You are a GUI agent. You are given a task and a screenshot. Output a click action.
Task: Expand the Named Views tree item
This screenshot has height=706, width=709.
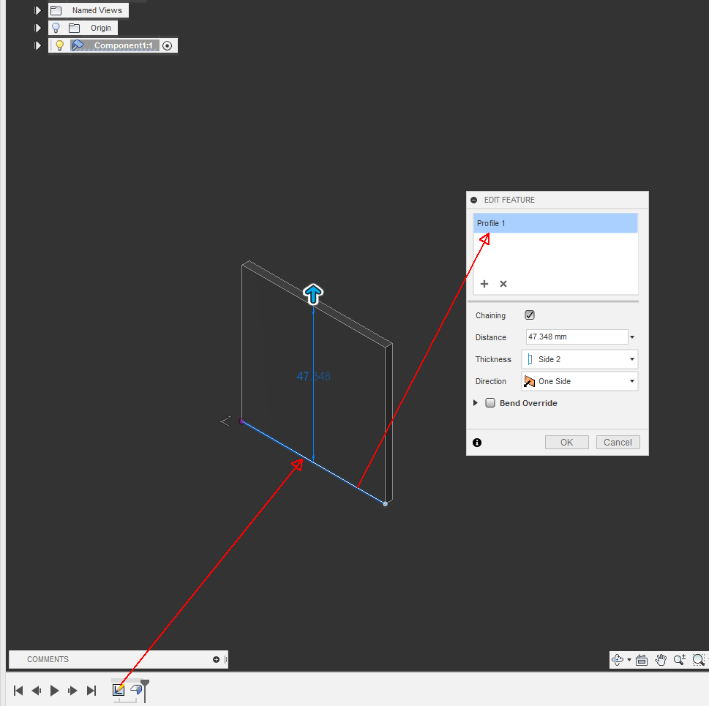coord(37,10)
